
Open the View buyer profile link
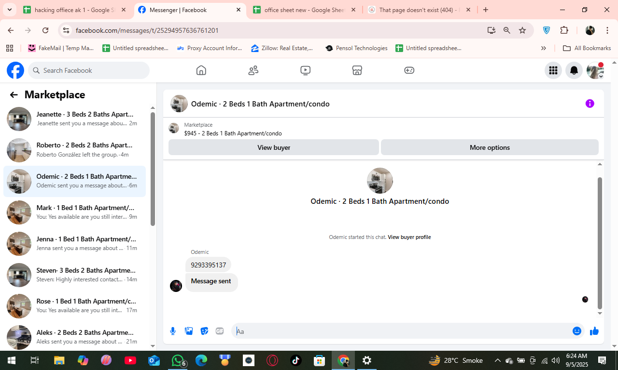409,237
